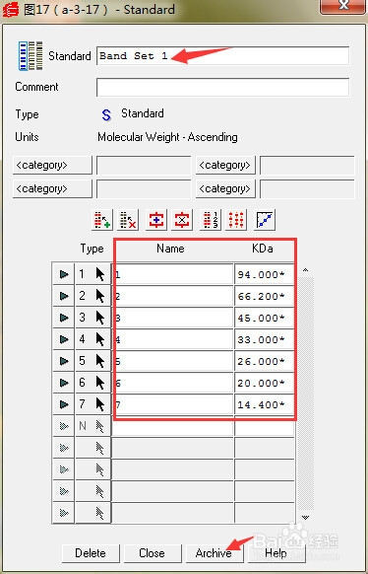Screen dimensions: 368x574
Task: Click the KDa cell showing 20.000
Action: [265, 383]
